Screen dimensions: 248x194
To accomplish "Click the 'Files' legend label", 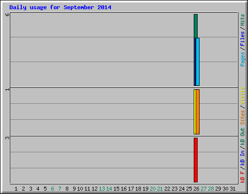I will (243, 39).
